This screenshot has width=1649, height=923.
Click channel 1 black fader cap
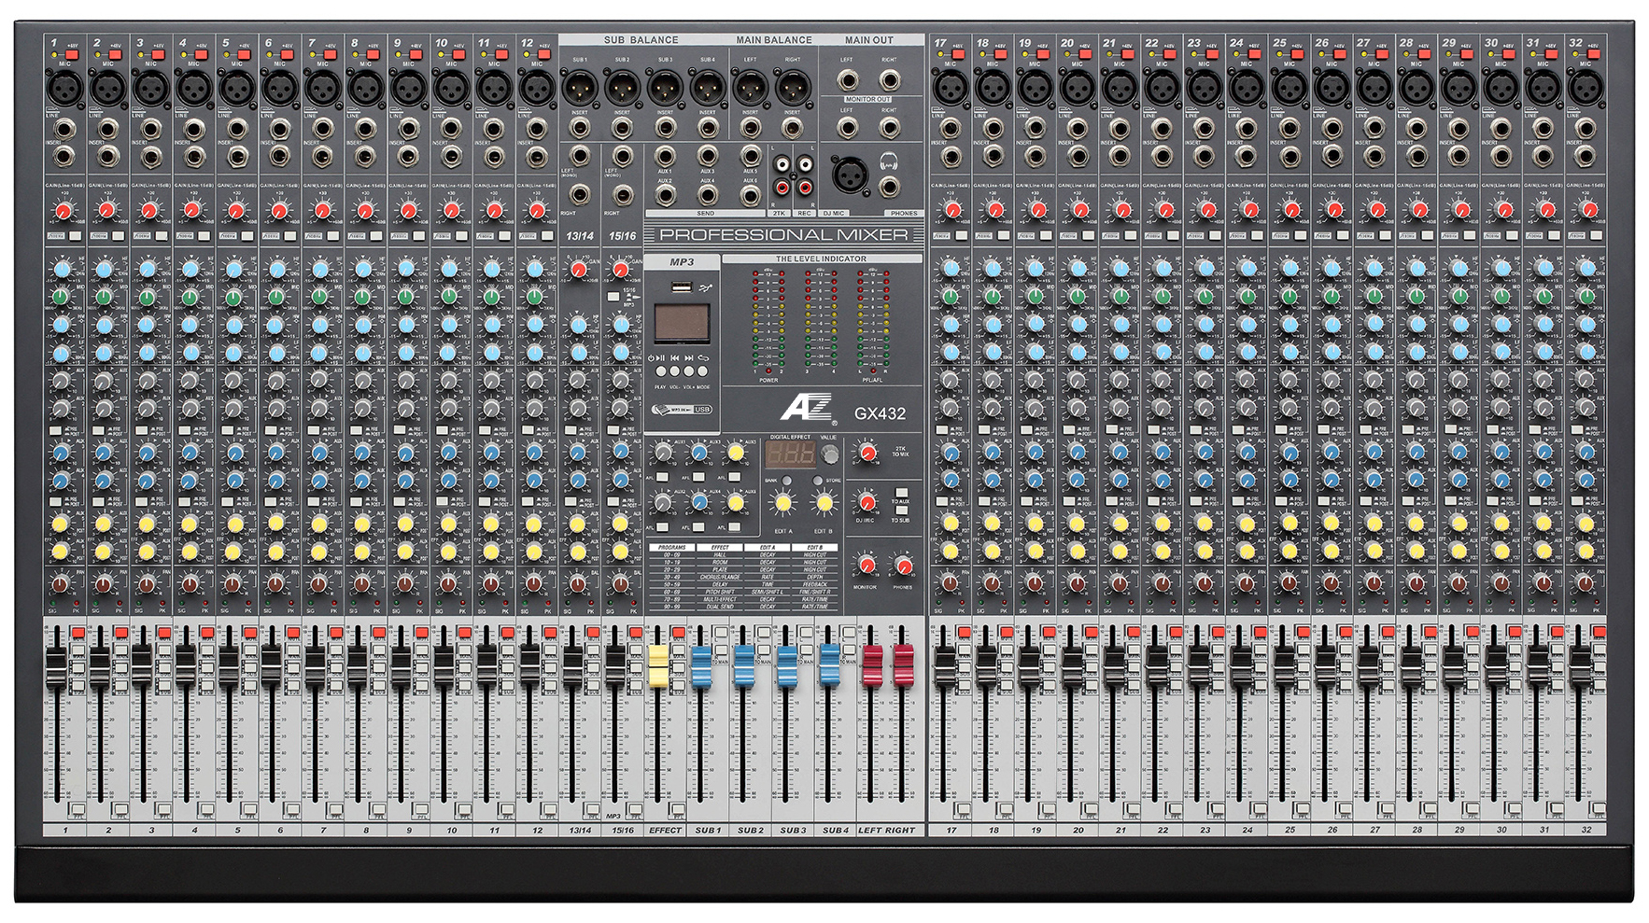pyautogui.click(x=57, y=670)
